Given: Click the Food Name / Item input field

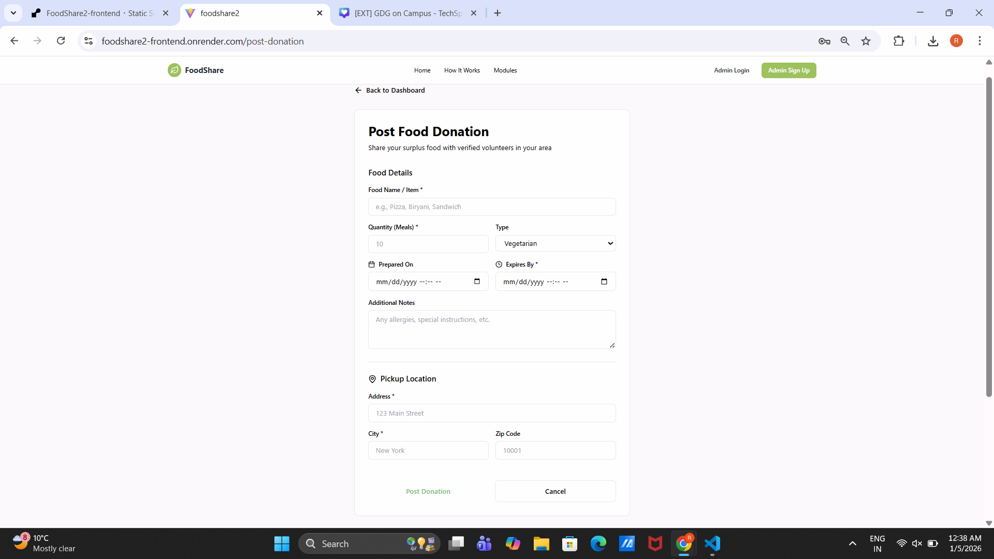Looking at the screenshot, I should (492, 207).
